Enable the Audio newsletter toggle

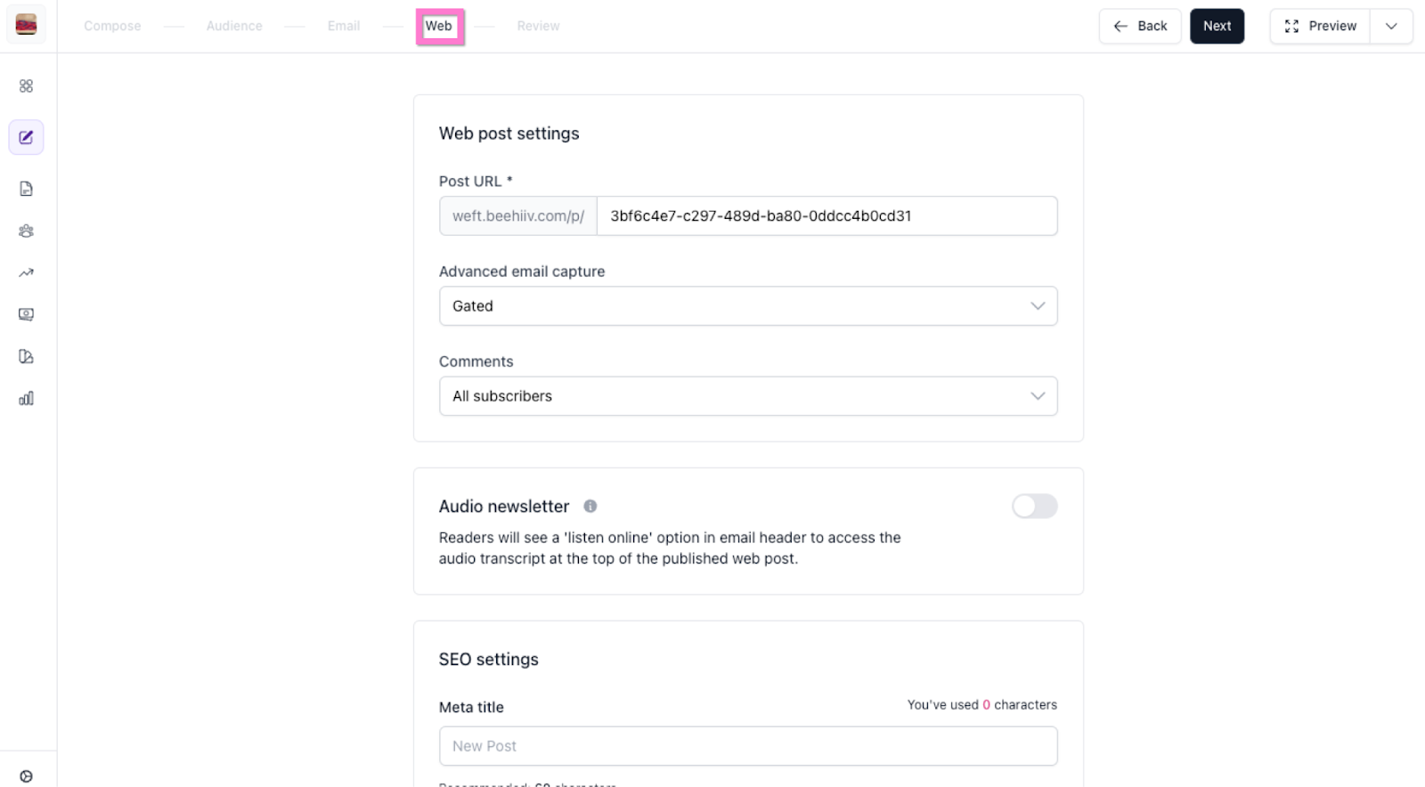(x=1034, y=506)
